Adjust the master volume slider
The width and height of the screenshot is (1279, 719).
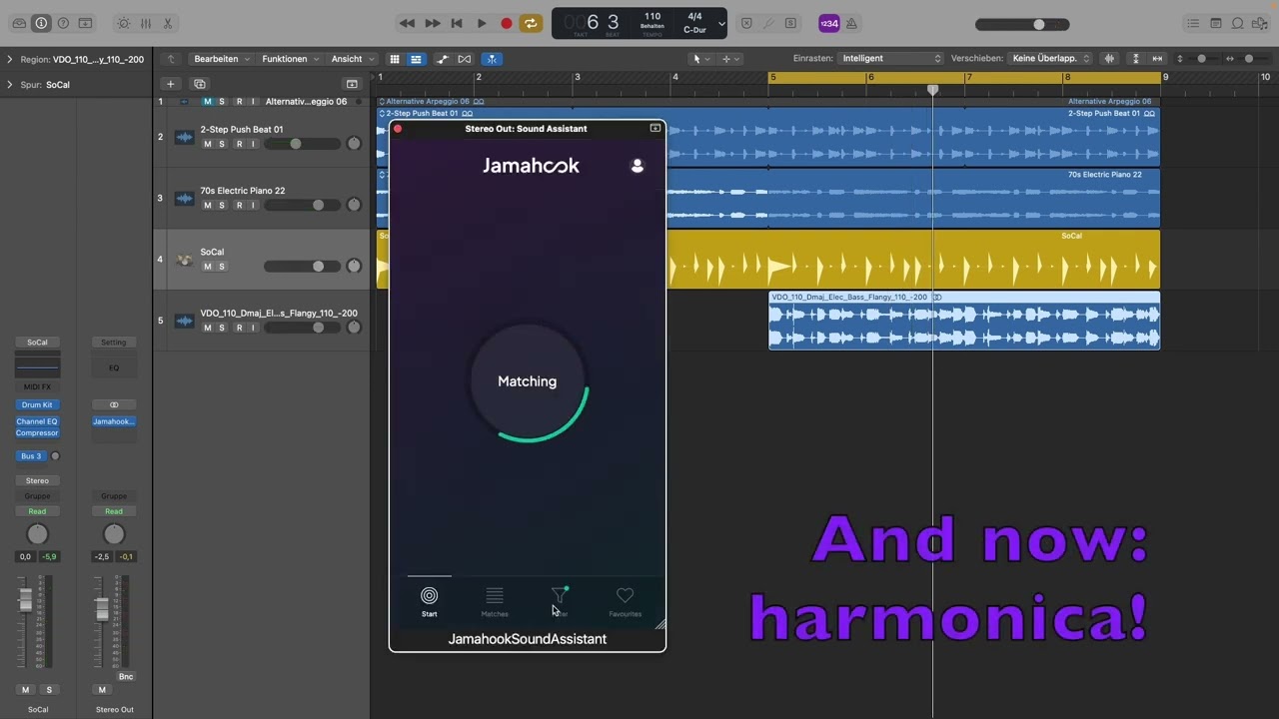[1022, 24]
